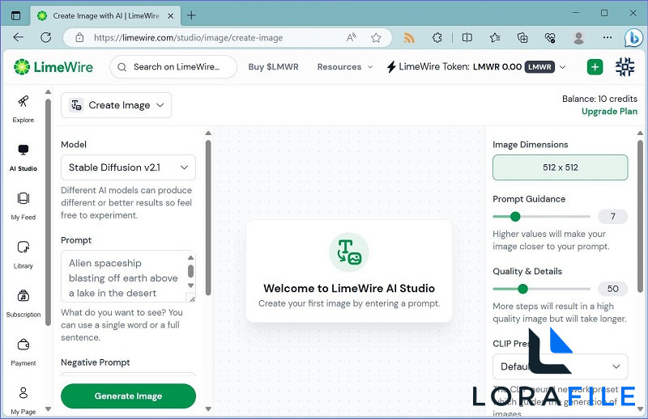The height and width of the screenshot is (419, 648).
Task: Click the browser address bar URL
Action: (x=189, y=38)
